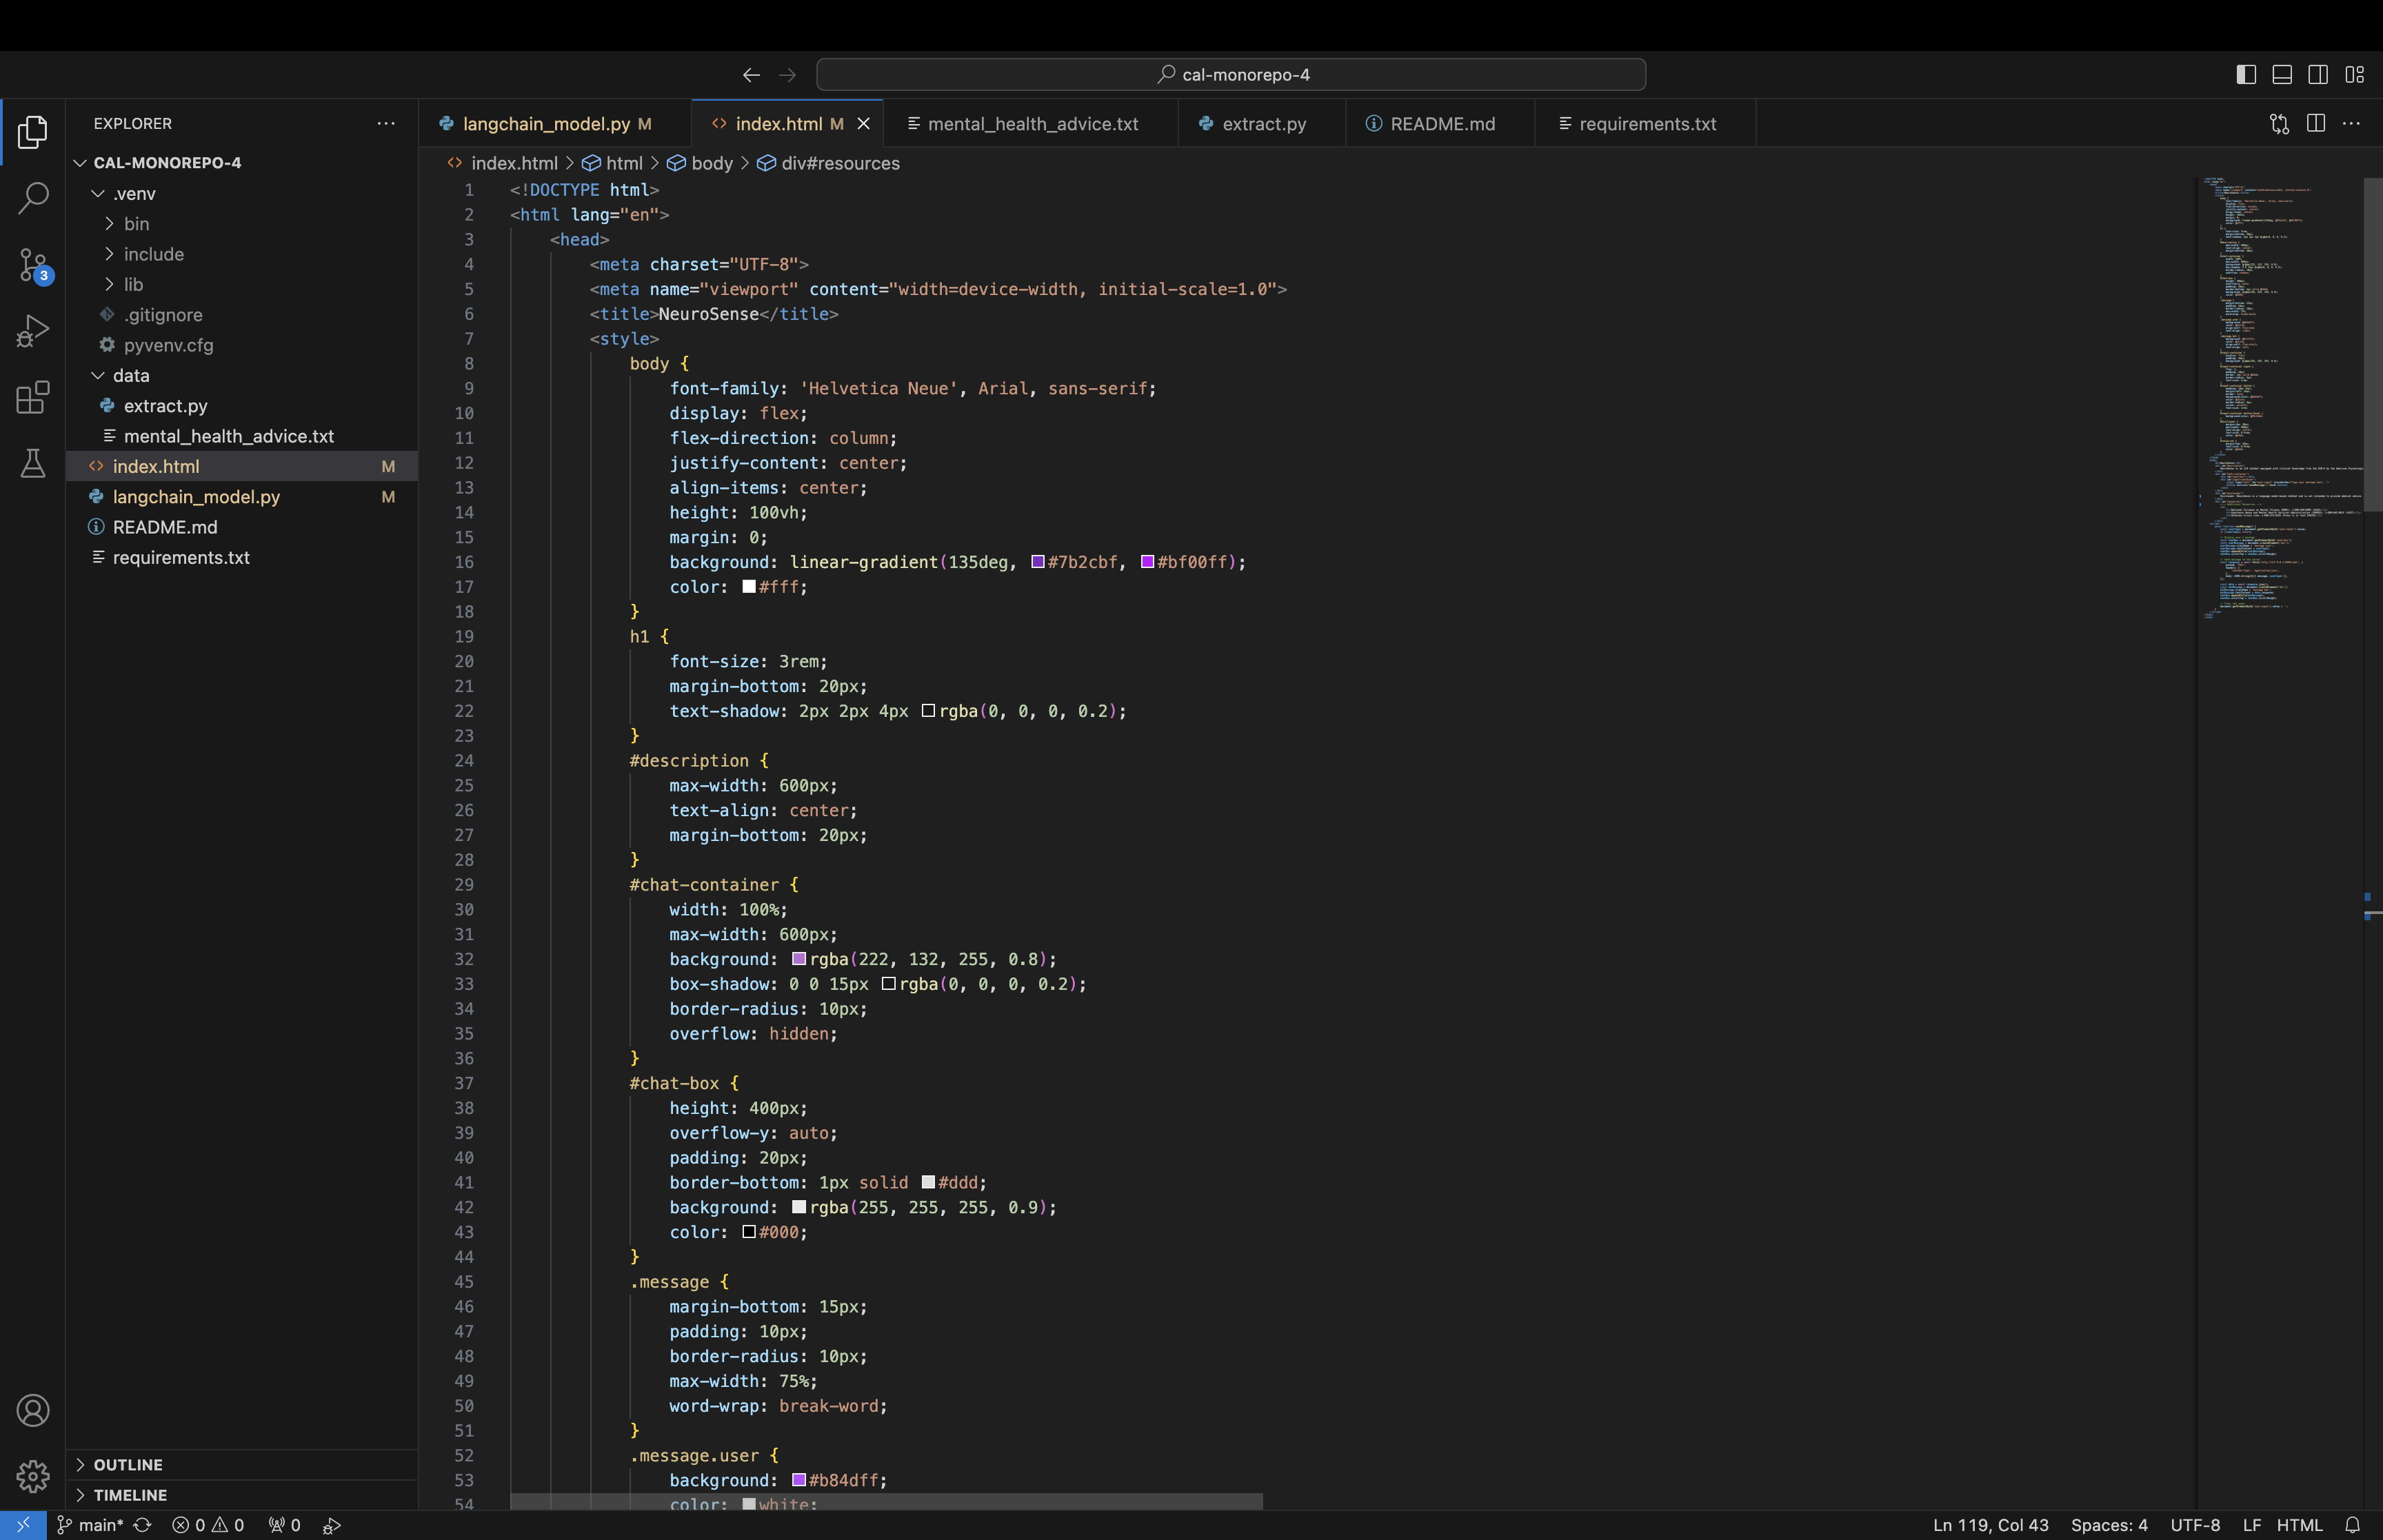Expand the TIMELINE section
This screenshot has height=1540, width=2383.
[x=130, y=1495]
